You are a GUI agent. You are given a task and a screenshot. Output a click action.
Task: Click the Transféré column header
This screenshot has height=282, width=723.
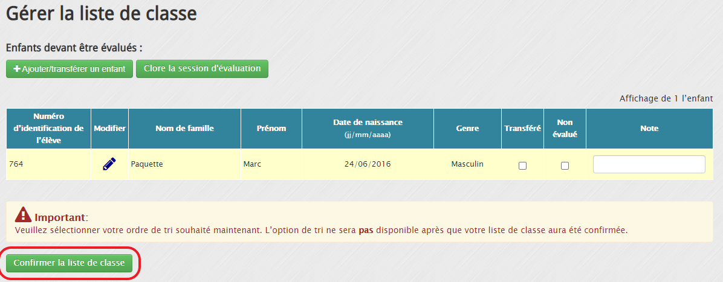522,129
